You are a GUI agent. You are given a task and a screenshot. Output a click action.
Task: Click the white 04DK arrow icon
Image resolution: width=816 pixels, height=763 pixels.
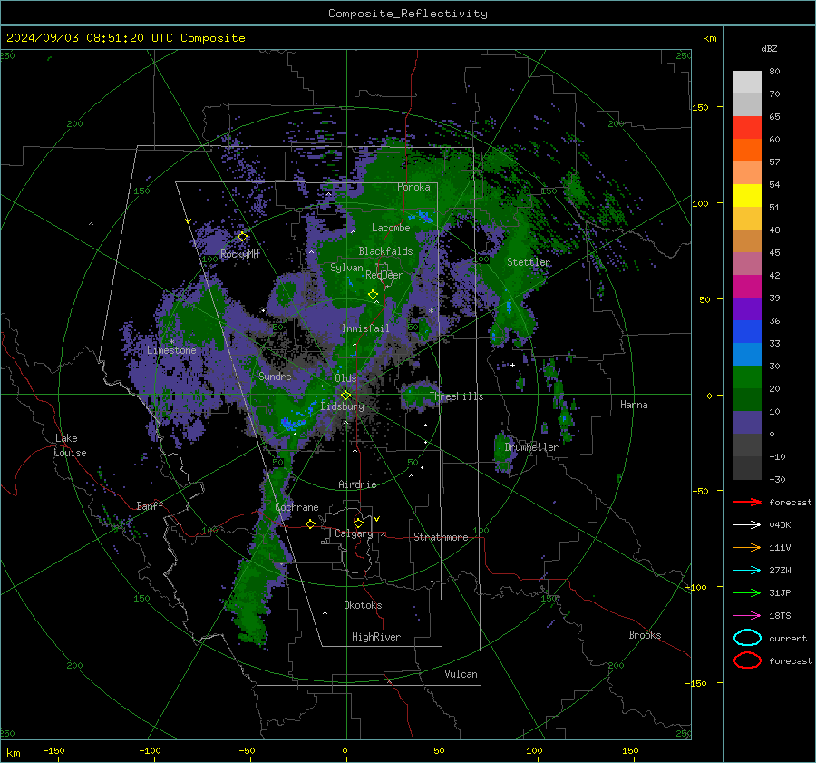[747, 524]
